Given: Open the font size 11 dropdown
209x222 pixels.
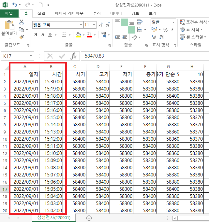Looking at the screenshot, I should [x=94, y=25].
